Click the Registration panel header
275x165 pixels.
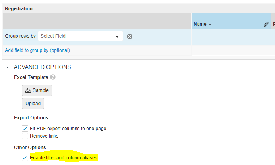click(19, 8)
